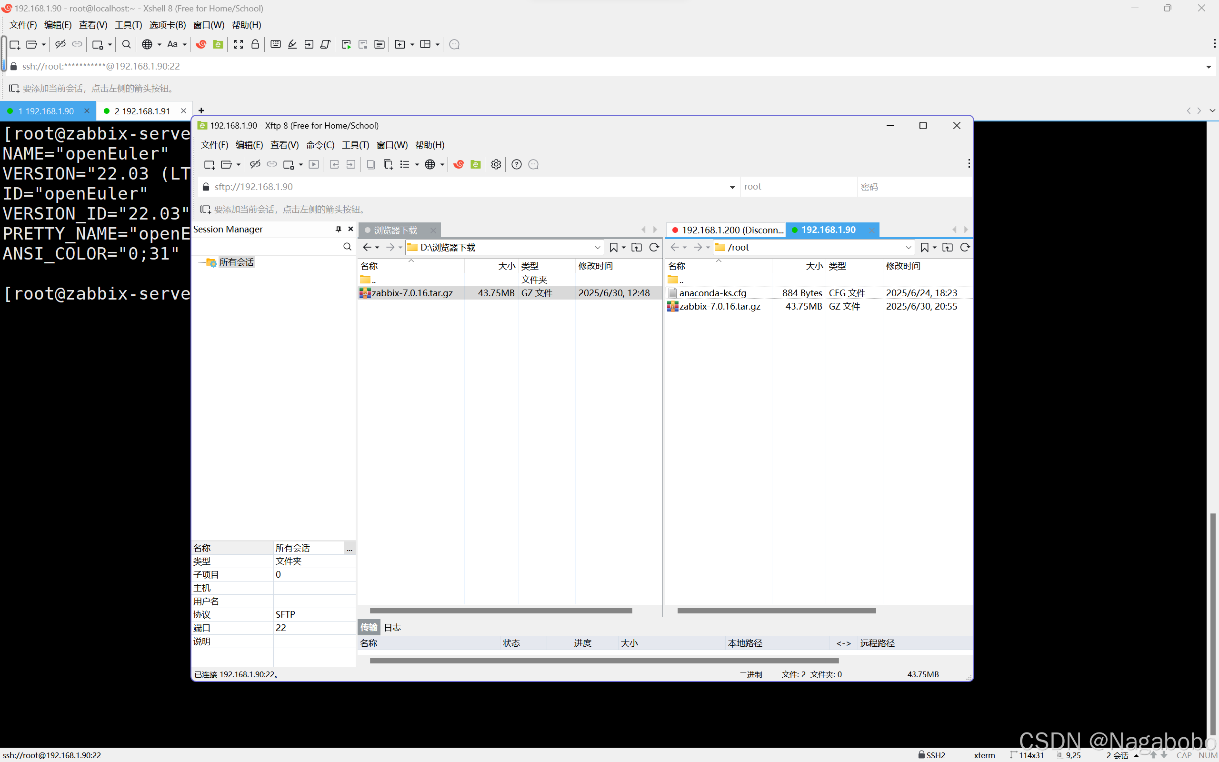
Task: Click the full screen icon in Xshell toolbar
Action: pyautogui.click(x=238, y=44)
